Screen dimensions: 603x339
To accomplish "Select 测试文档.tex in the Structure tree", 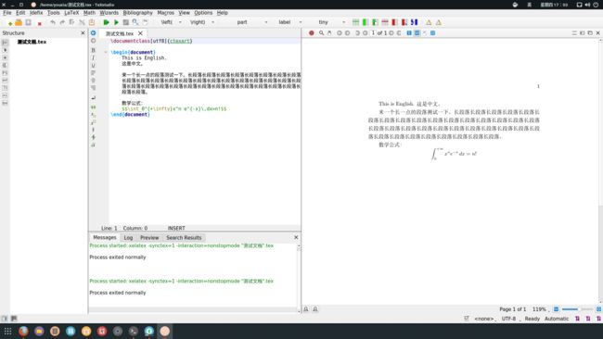I will pos(32,42).
